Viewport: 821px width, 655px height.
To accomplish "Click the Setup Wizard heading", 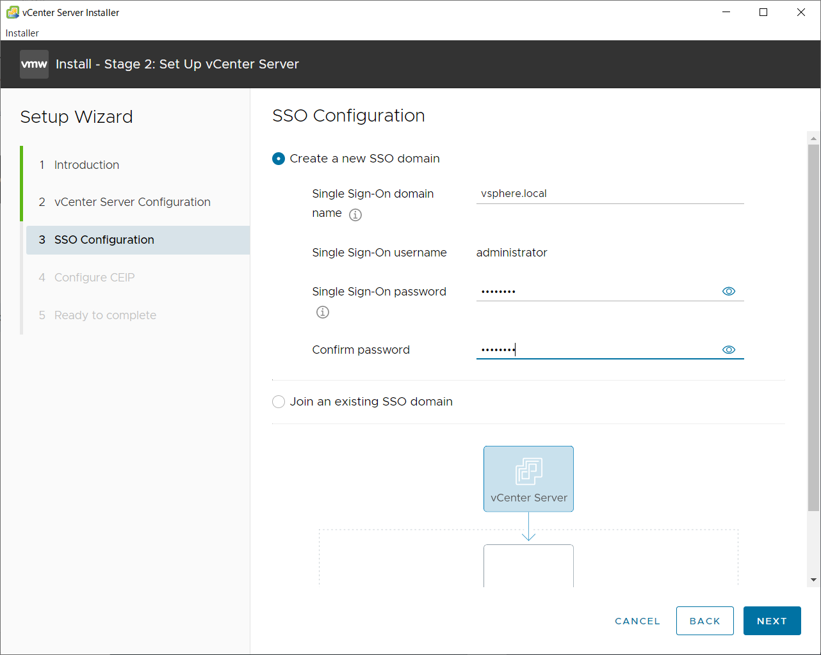I will (x=76, y=117).
